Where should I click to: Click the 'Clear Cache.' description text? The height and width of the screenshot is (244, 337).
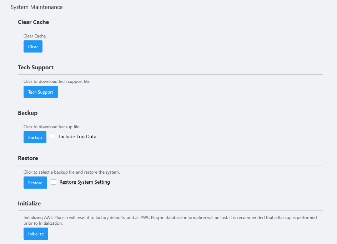pos(35,36)
